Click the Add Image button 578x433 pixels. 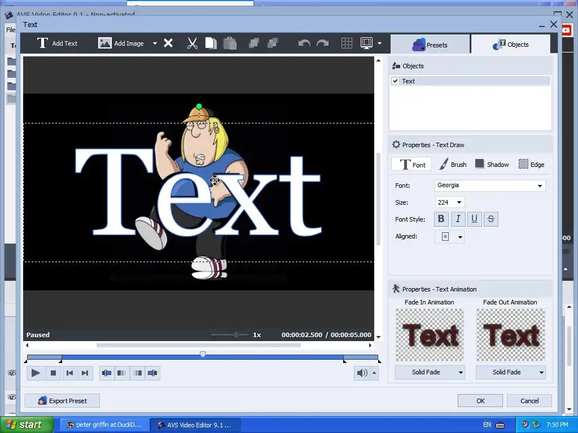pyautogui.click(x=121, y=43)
